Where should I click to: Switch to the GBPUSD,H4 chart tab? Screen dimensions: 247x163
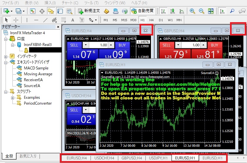[x=132, y=158]
